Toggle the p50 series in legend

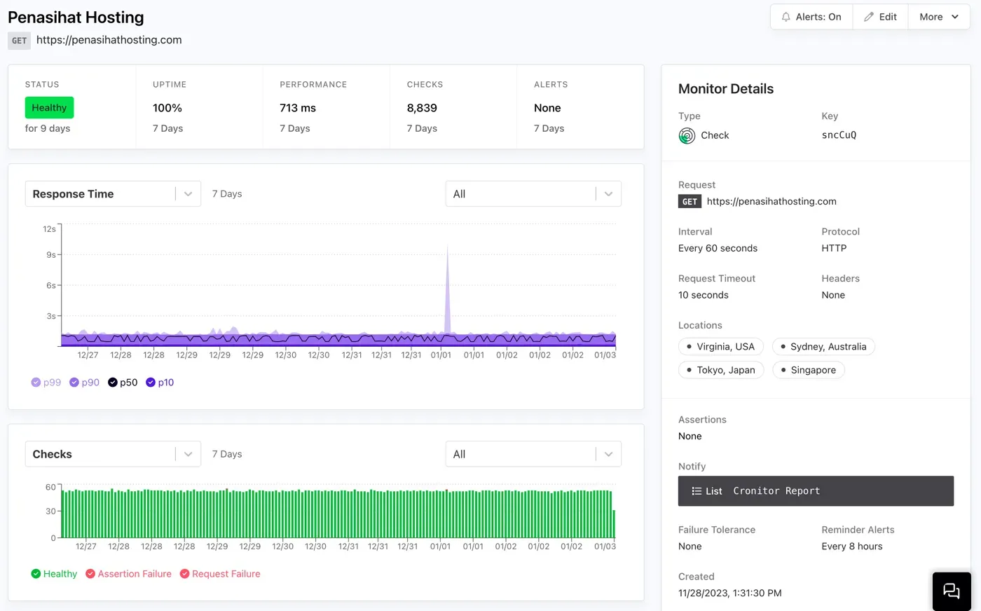click(123, 383)
